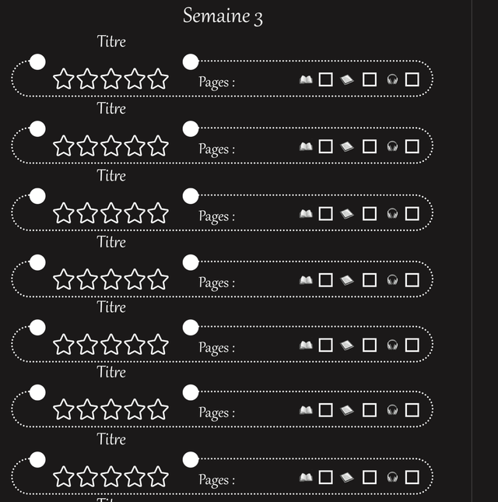
Task: Select the fifth star in the first row
Action: pyautogui.click(x=158, y=79)
